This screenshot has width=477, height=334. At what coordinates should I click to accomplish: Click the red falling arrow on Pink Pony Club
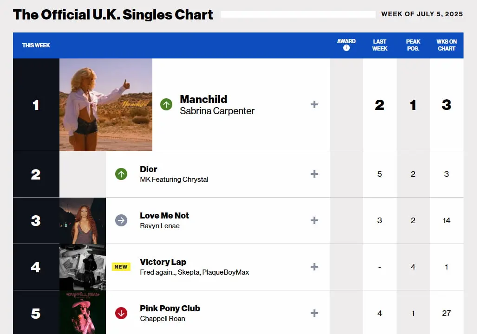pos(121,313)
